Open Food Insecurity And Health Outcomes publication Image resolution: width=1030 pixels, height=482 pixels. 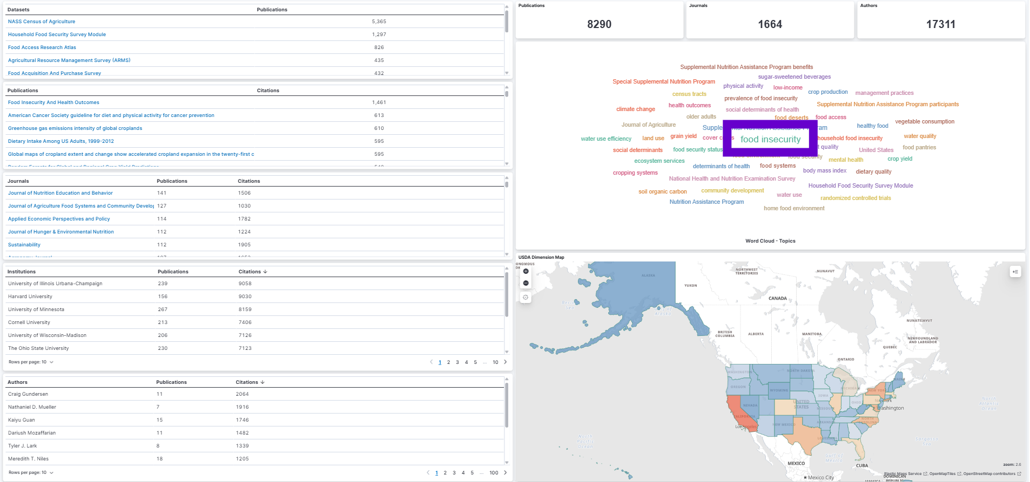click(53, 102)
